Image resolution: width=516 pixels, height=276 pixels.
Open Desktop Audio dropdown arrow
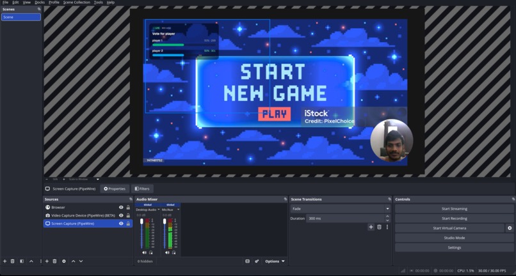click(159, 210)
